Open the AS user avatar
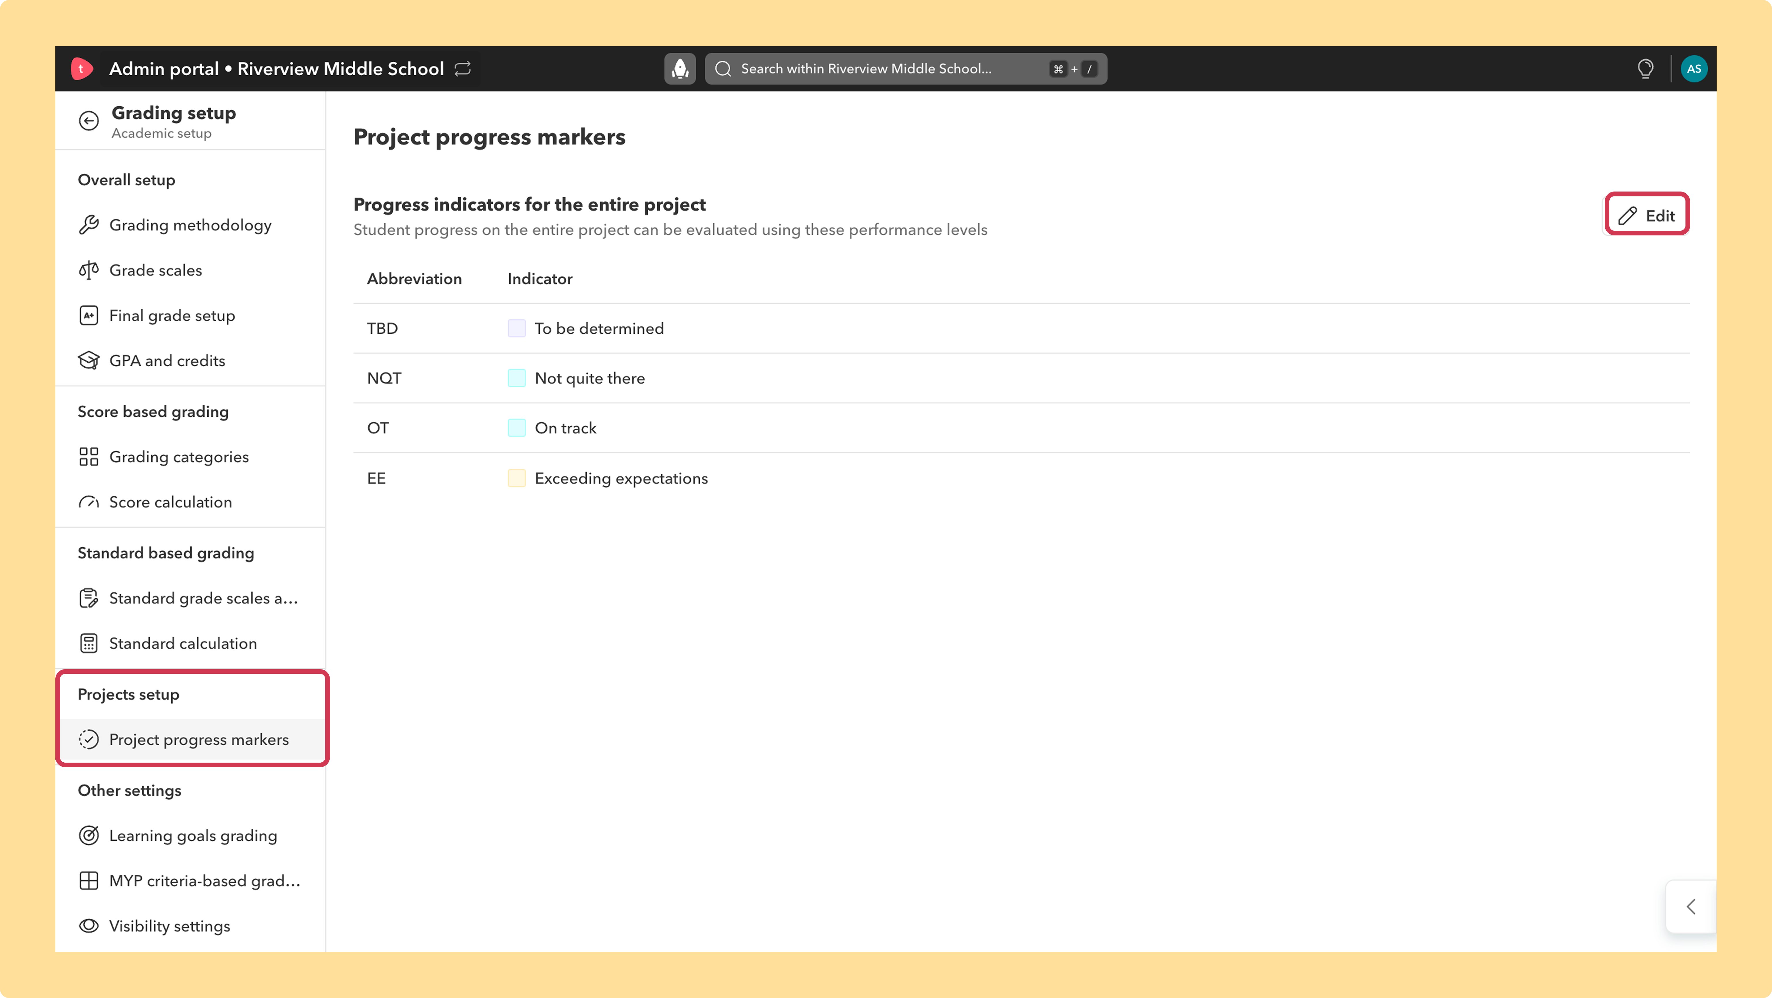This screenshot has width=1772, height=998. 1694,69
